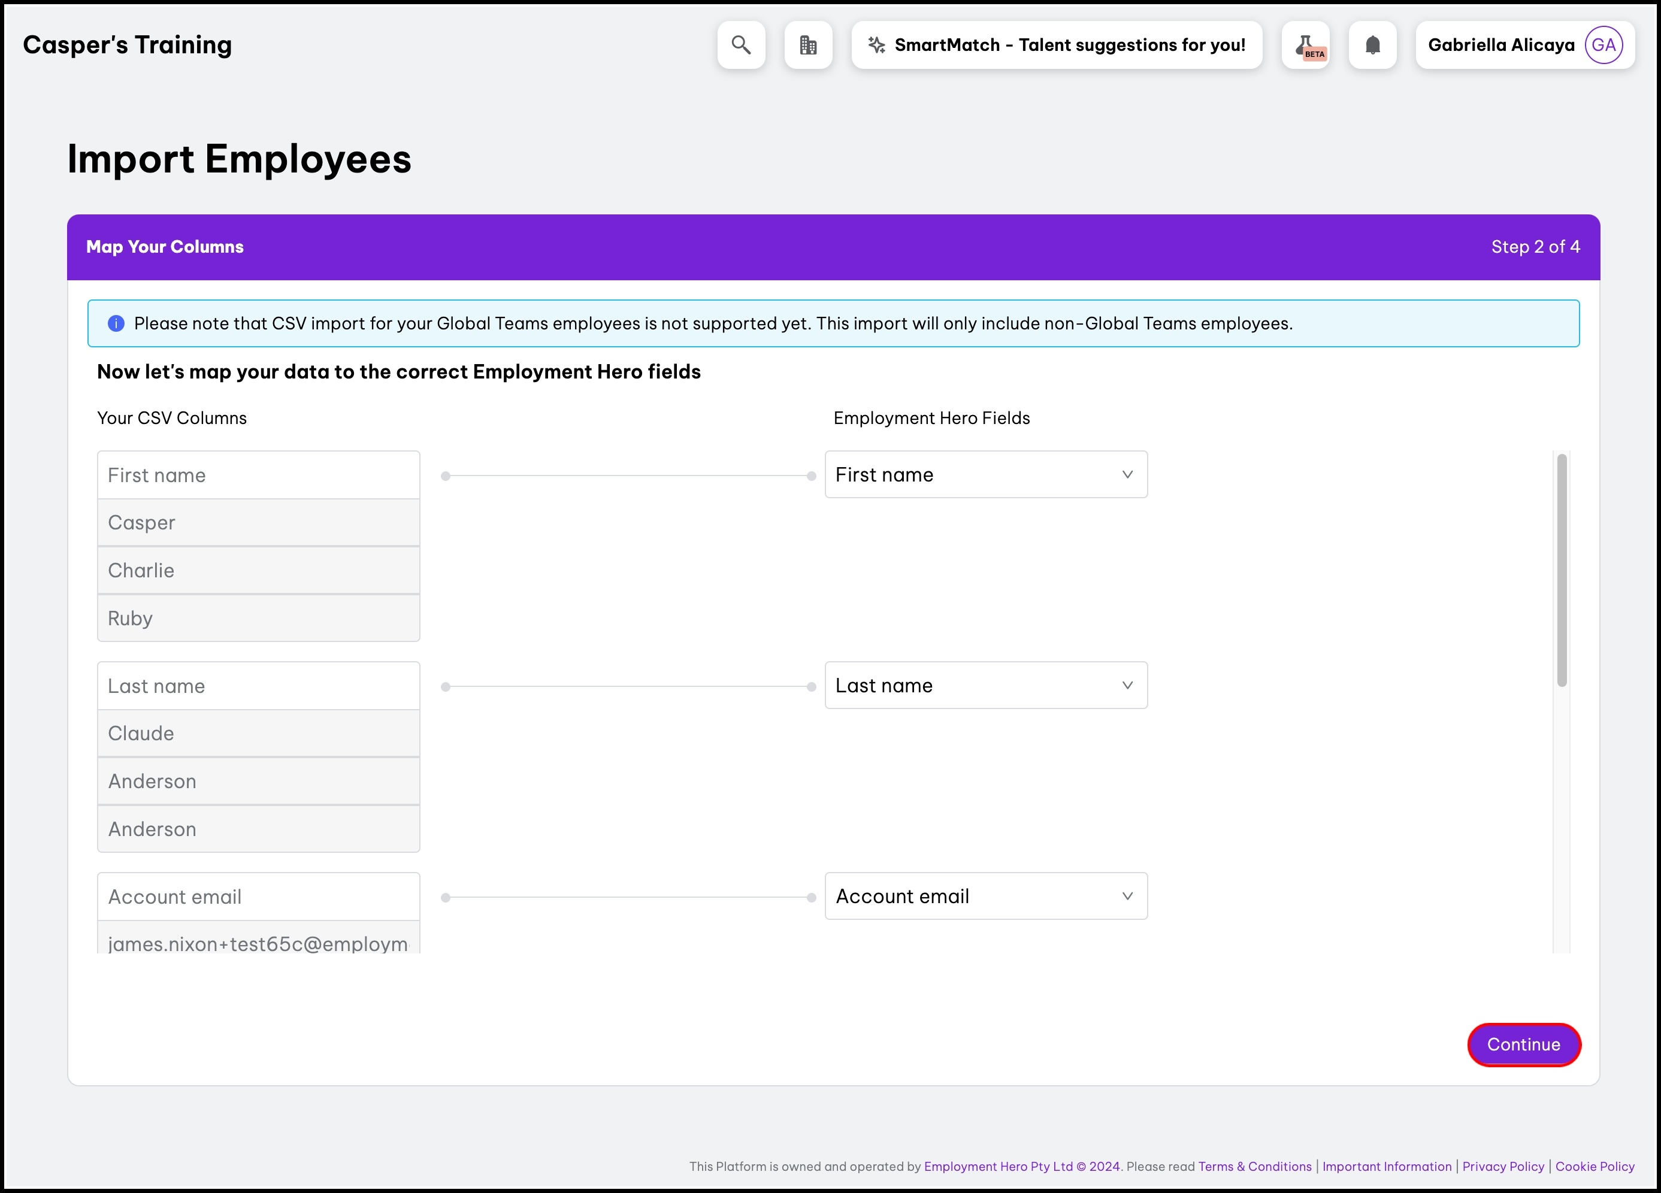Open the BETA lab flask icon
This screenshot has width=1661, height=1193.
click(x=1306, y=45)
